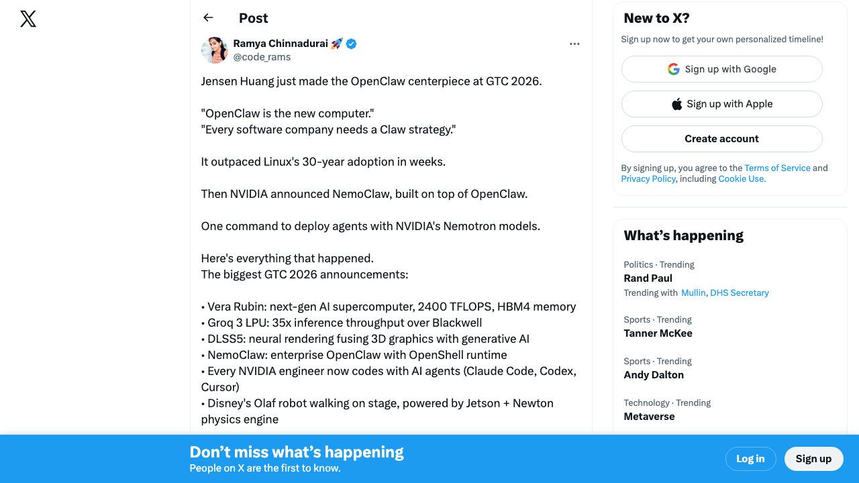Open the Ramya Chinnadurai profile name
859x483 pixels.
coord(280,44)
